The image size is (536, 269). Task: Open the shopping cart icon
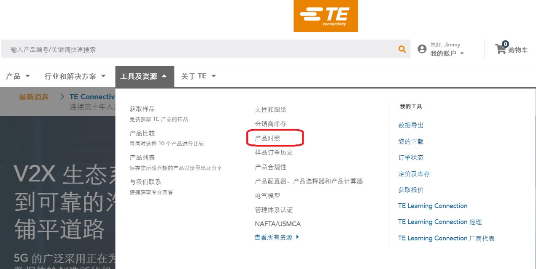pos(501,49)
